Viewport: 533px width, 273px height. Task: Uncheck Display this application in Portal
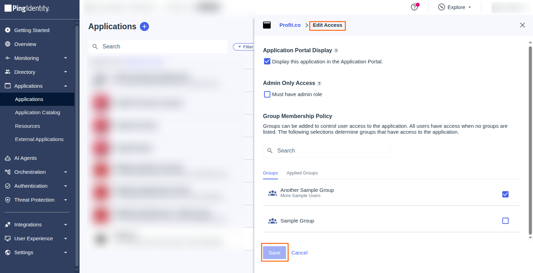coord(267,61)
